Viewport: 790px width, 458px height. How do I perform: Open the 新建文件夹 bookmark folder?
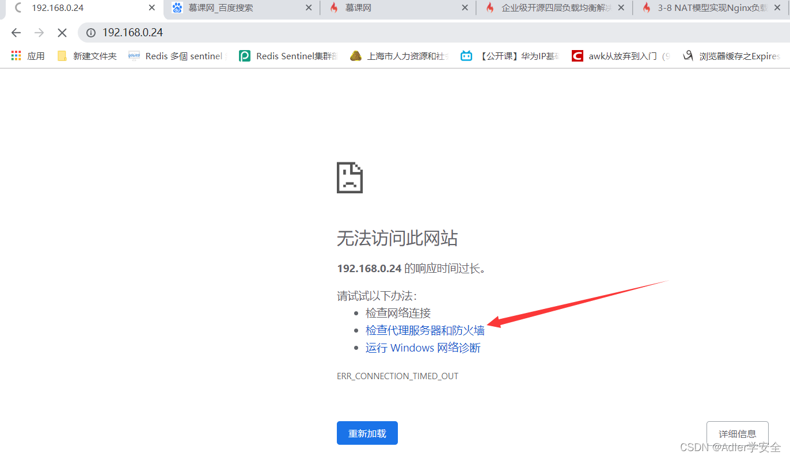[88, 56]
